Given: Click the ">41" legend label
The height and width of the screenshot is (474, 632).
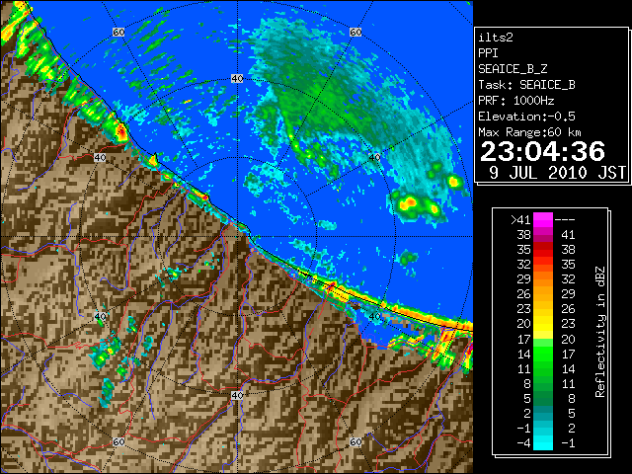Looking at the screenshot, I should pos(520,219).
